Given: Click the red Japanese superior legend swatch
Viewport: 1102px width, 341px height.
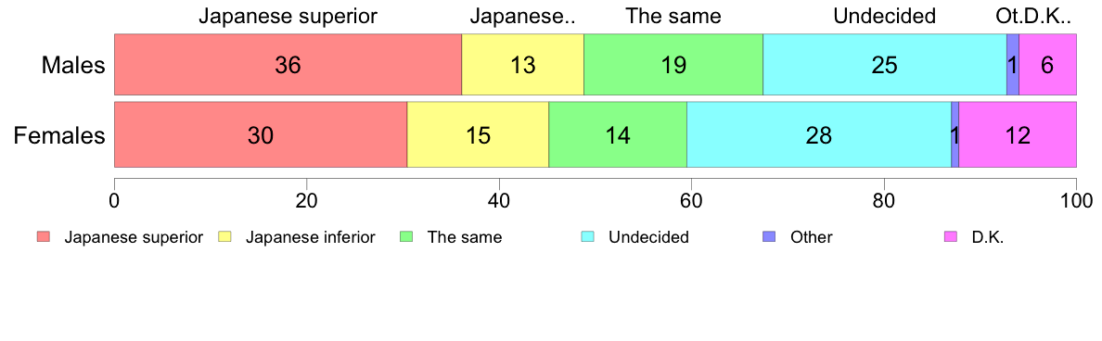Looking at the screenshot, I should tap(44, 237).
